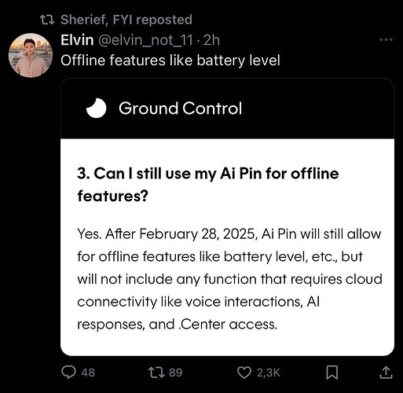Like the post with the heart icon
The height and width of the screenshot is (393, 403).
point(244,373)
